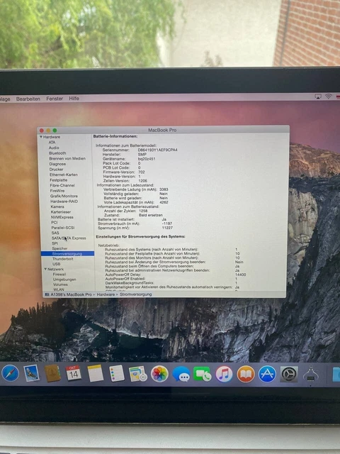Open the Maps app in dock

[138, 374]
